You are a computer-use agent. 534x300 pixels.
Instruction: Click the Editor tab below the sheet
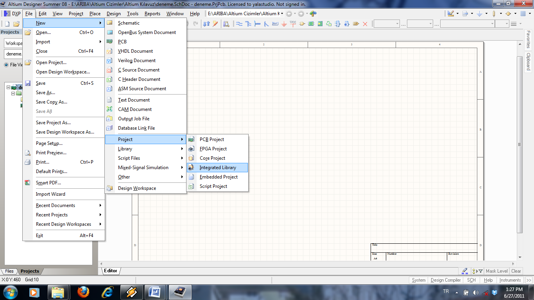point(111,271)
